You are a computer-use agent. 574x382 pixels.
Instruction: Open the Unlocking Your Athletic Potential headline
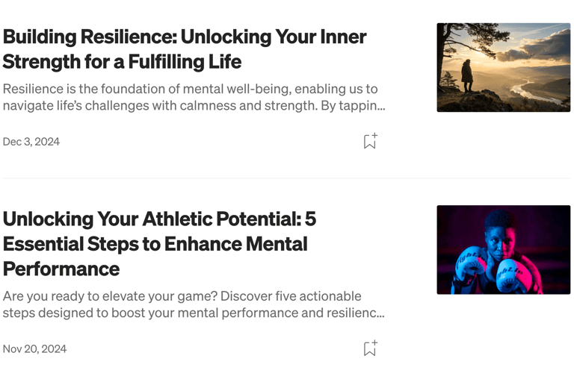click(159, 219)
